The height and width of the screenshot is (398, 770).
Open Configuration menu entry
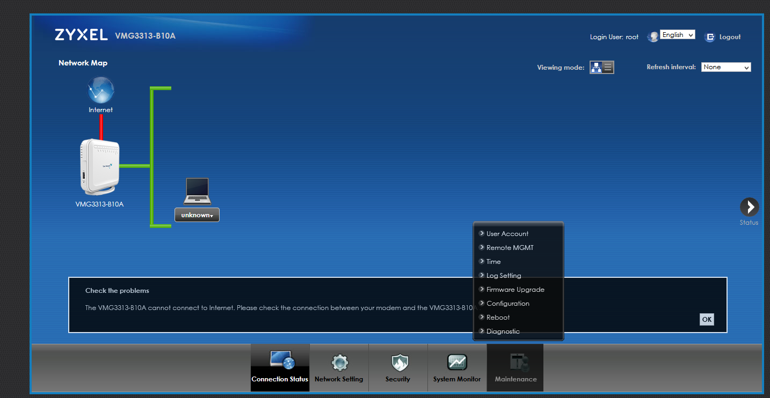(508, 303)
